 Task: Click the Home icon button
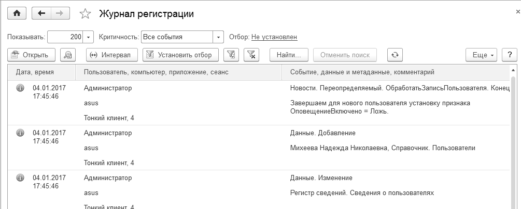click(16, 14)
